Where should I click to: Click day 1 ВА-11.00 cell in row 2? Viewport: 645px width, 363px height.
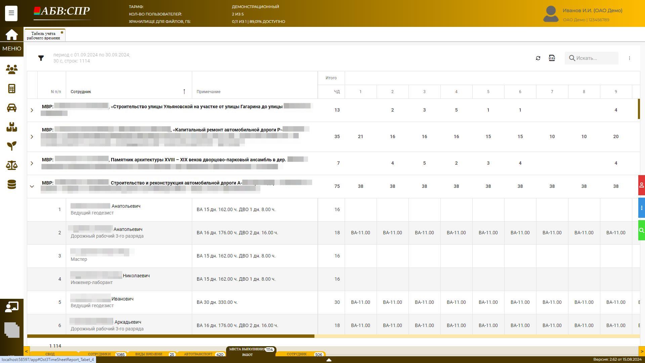point(360,233)
